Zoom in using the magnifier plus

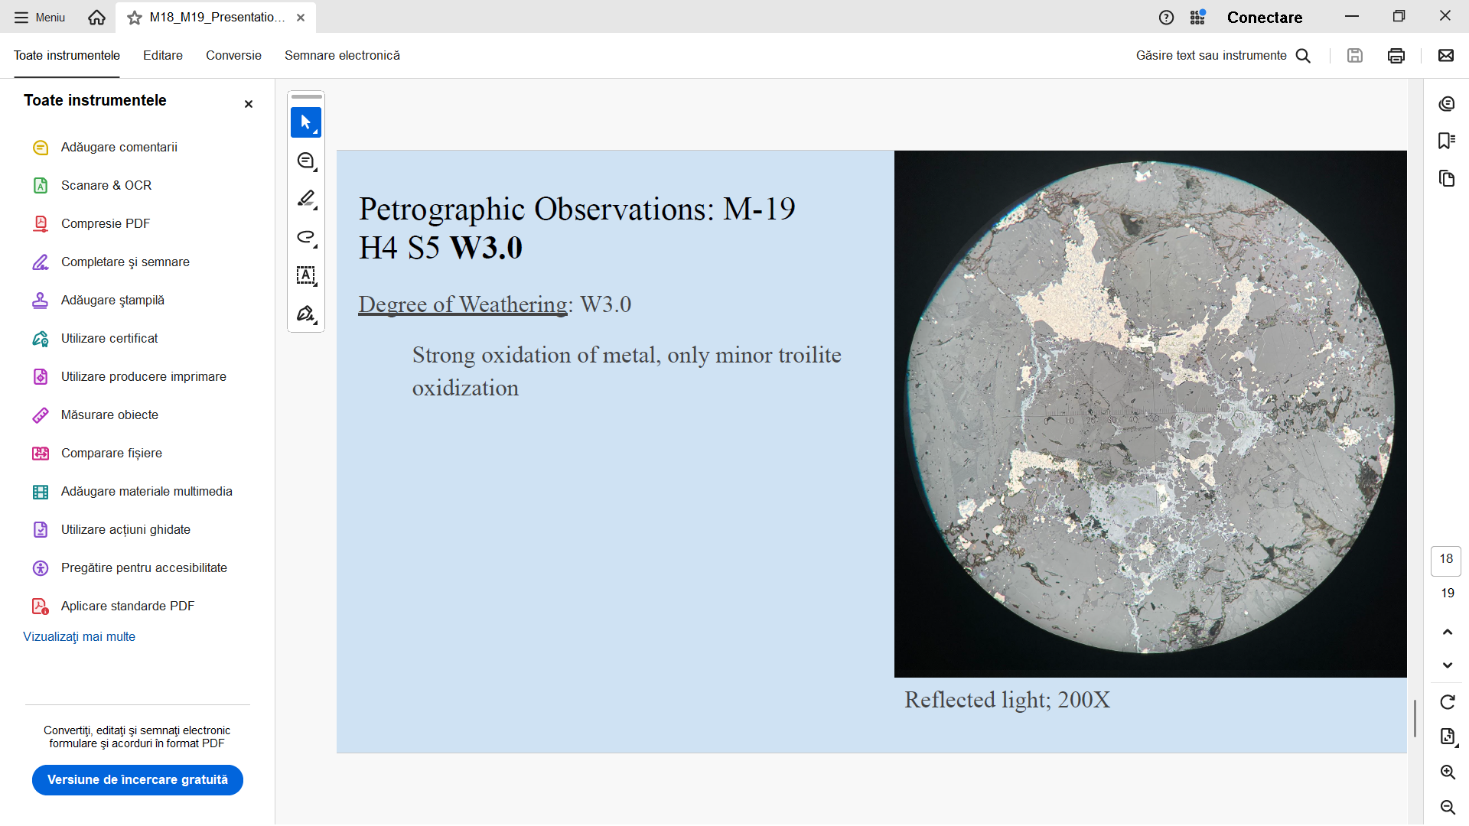click(1447, 772)
